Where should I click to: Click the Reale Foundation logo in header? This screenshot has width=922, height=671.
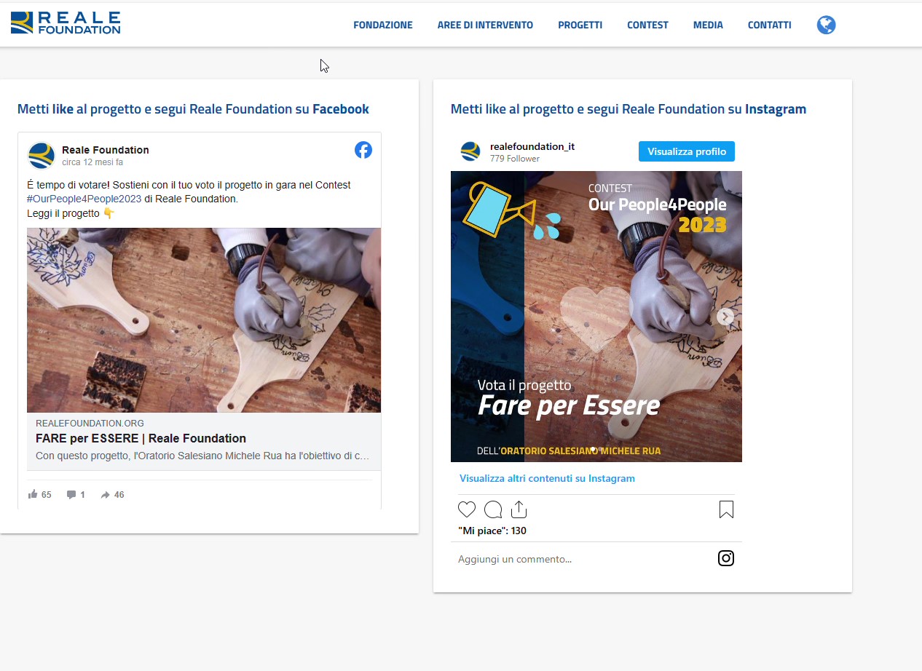(x=66, y=23)
